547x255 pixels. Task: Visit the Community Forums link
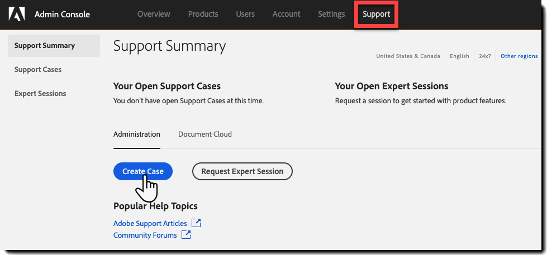145,235
